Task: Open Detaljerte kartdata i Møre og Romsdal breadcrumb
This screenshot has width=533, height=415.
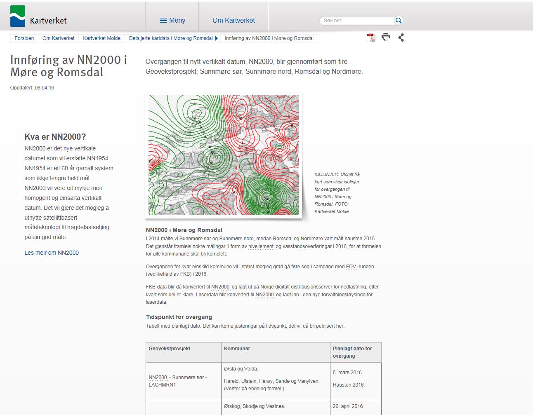Action: (171, 38)
